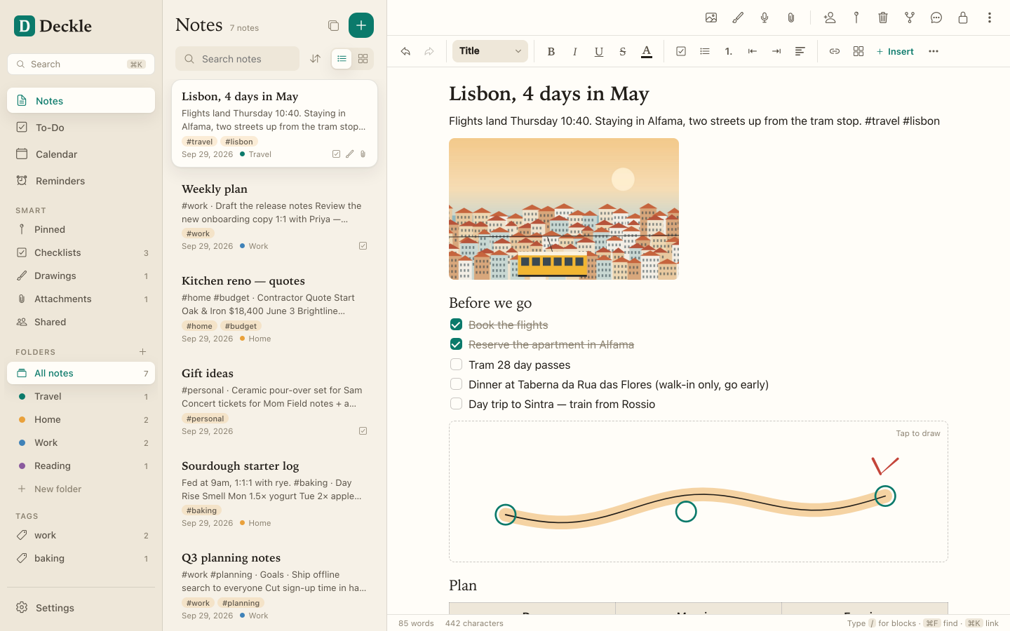Check 'Day trip to Sintra' item
This screenshot has height=631, width=1010.
[x=456, y=404]
